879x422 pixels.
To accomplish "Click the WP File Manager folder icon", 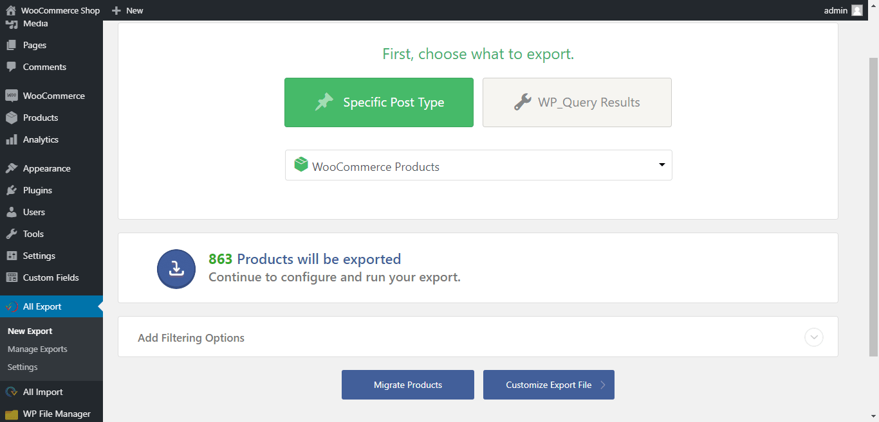I will tap(12, 414).
